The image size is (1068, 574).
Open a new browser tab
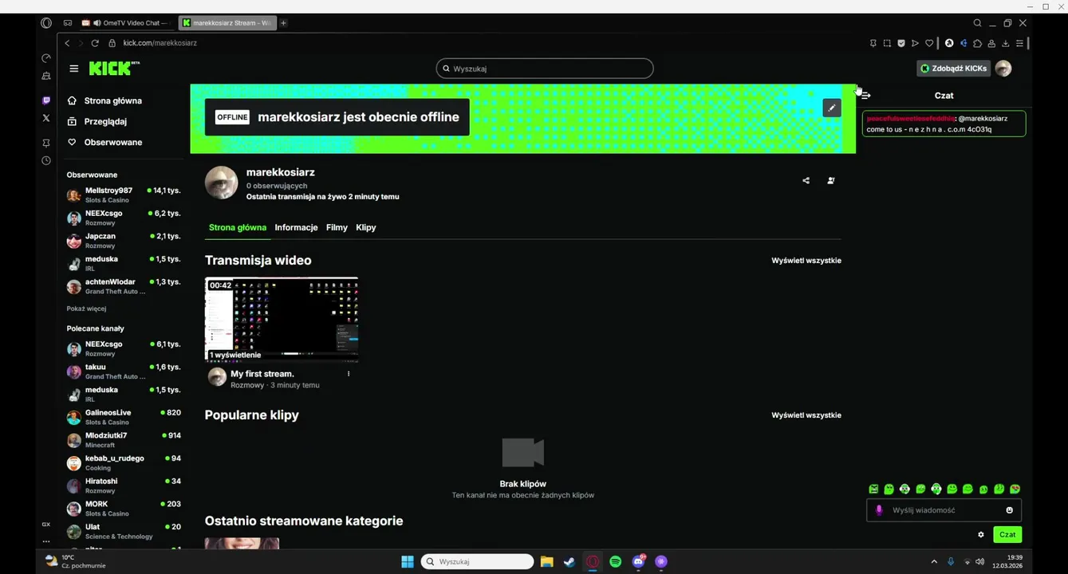point(283,23)
